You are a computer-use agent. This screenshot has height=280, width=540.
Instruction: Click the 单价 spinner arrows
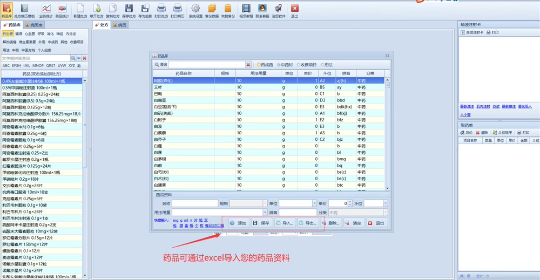(350, 203)
